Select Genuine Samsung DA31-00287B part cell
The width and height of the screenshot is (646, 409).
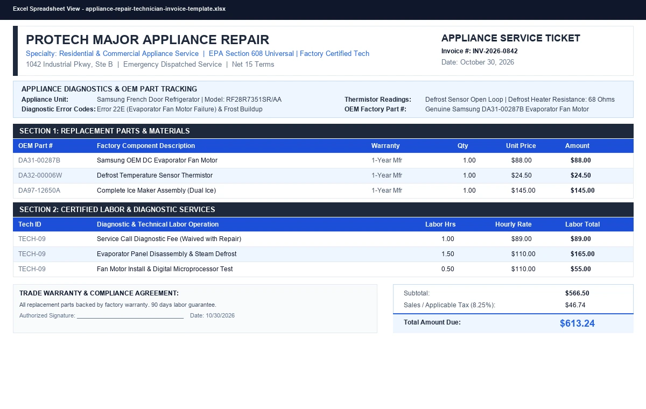pyautogui.click(x=507, y=109)
